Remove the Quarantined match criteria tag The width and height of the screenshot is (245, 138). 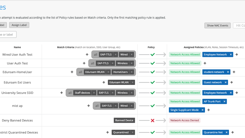(133, 132)
